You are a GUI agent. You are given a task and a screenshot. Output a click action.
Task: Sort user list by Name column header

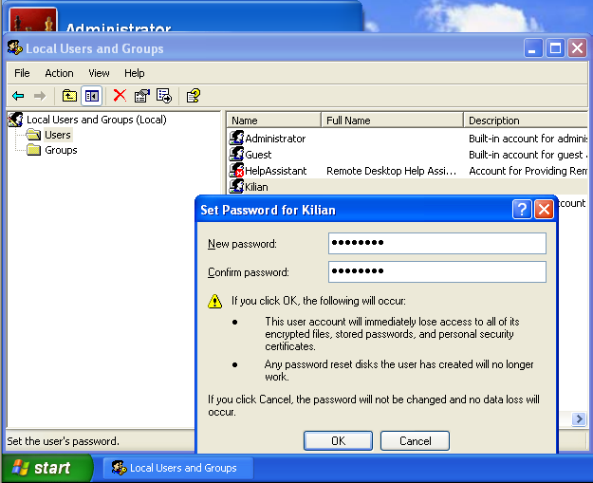click(x=272, y=121)
